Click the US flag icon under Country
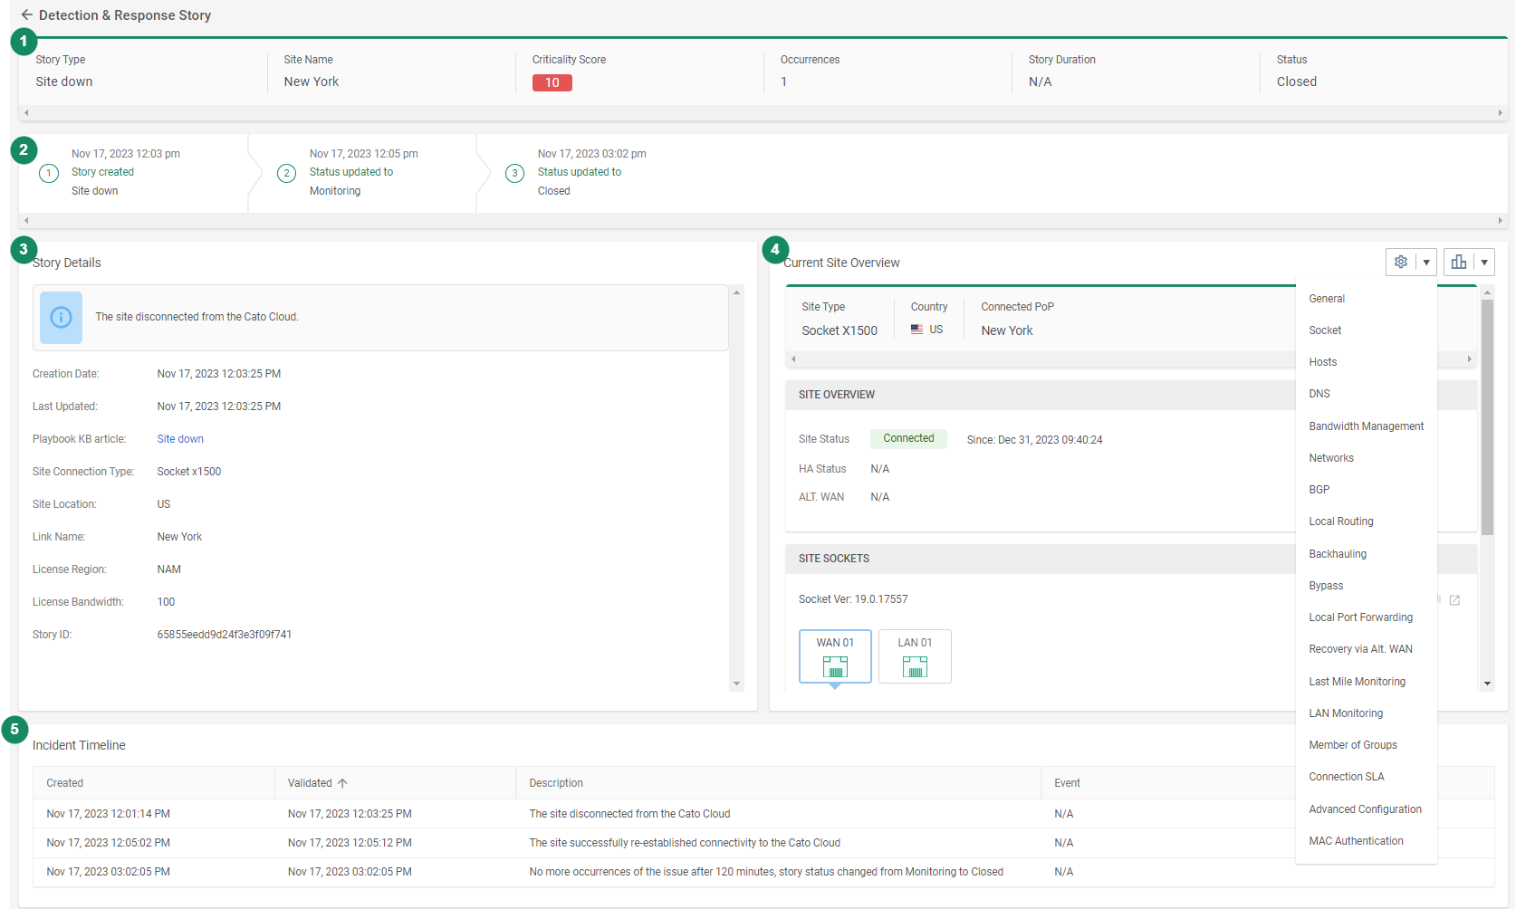Viewport: 1516px width, 909px height. [x=916, y=330]
